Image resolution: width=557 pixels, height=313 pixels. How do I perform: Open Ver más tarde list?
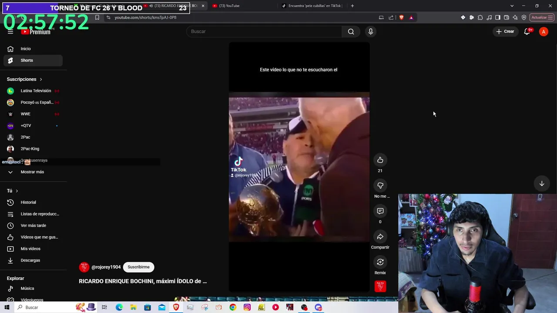[x=33, y=226]
